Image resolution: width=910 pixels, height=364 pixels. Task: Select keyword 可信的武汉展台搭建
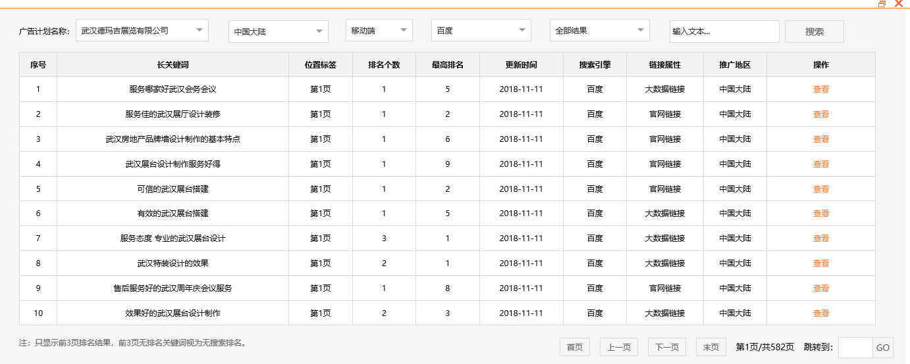(x=173, y=189)
